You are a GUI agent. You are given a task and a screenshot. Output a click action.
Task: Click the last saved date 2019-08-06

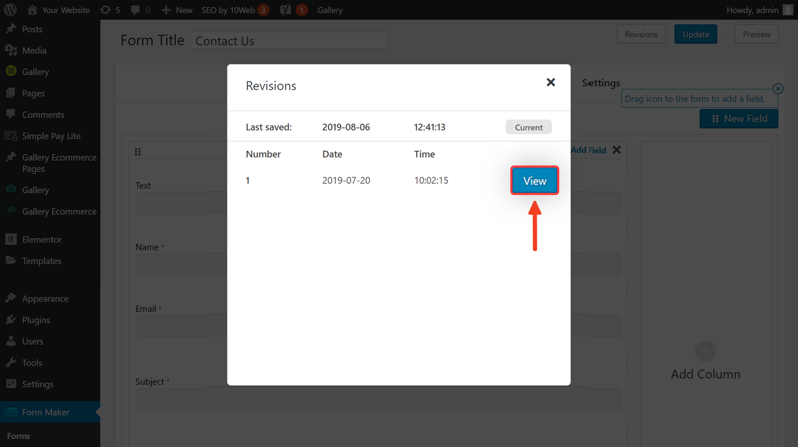346,127
